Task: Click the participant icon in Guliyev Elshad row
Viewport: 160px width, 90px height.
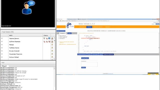Action: click(x=52, y=57)
